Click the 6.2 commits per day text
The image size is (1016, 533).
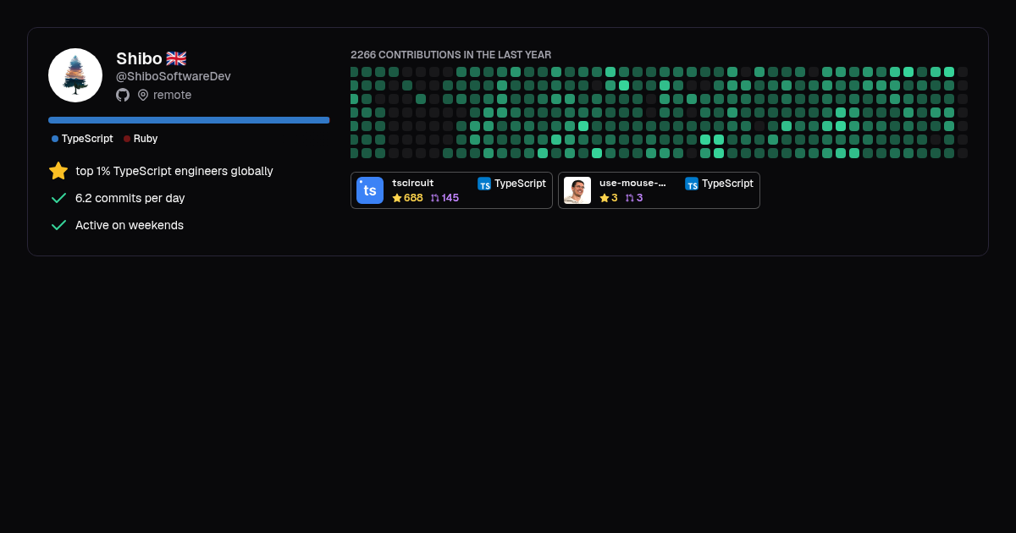tap(130, 198)
